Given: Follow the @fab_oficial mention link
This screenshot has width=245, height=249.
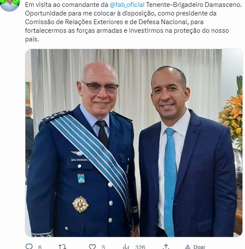Looking at the screenshot, I should 127,5.
